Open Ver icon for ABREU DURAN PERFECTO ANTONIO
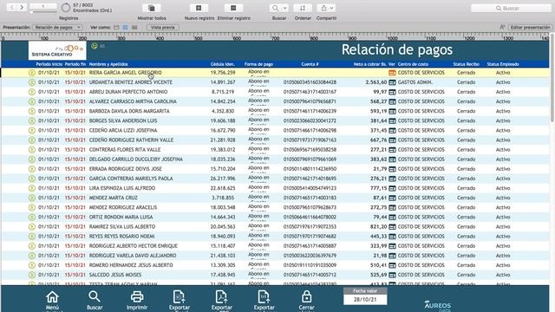Image resolution: width=555 pixels, height=312 pixels. (x=392, y=92)
